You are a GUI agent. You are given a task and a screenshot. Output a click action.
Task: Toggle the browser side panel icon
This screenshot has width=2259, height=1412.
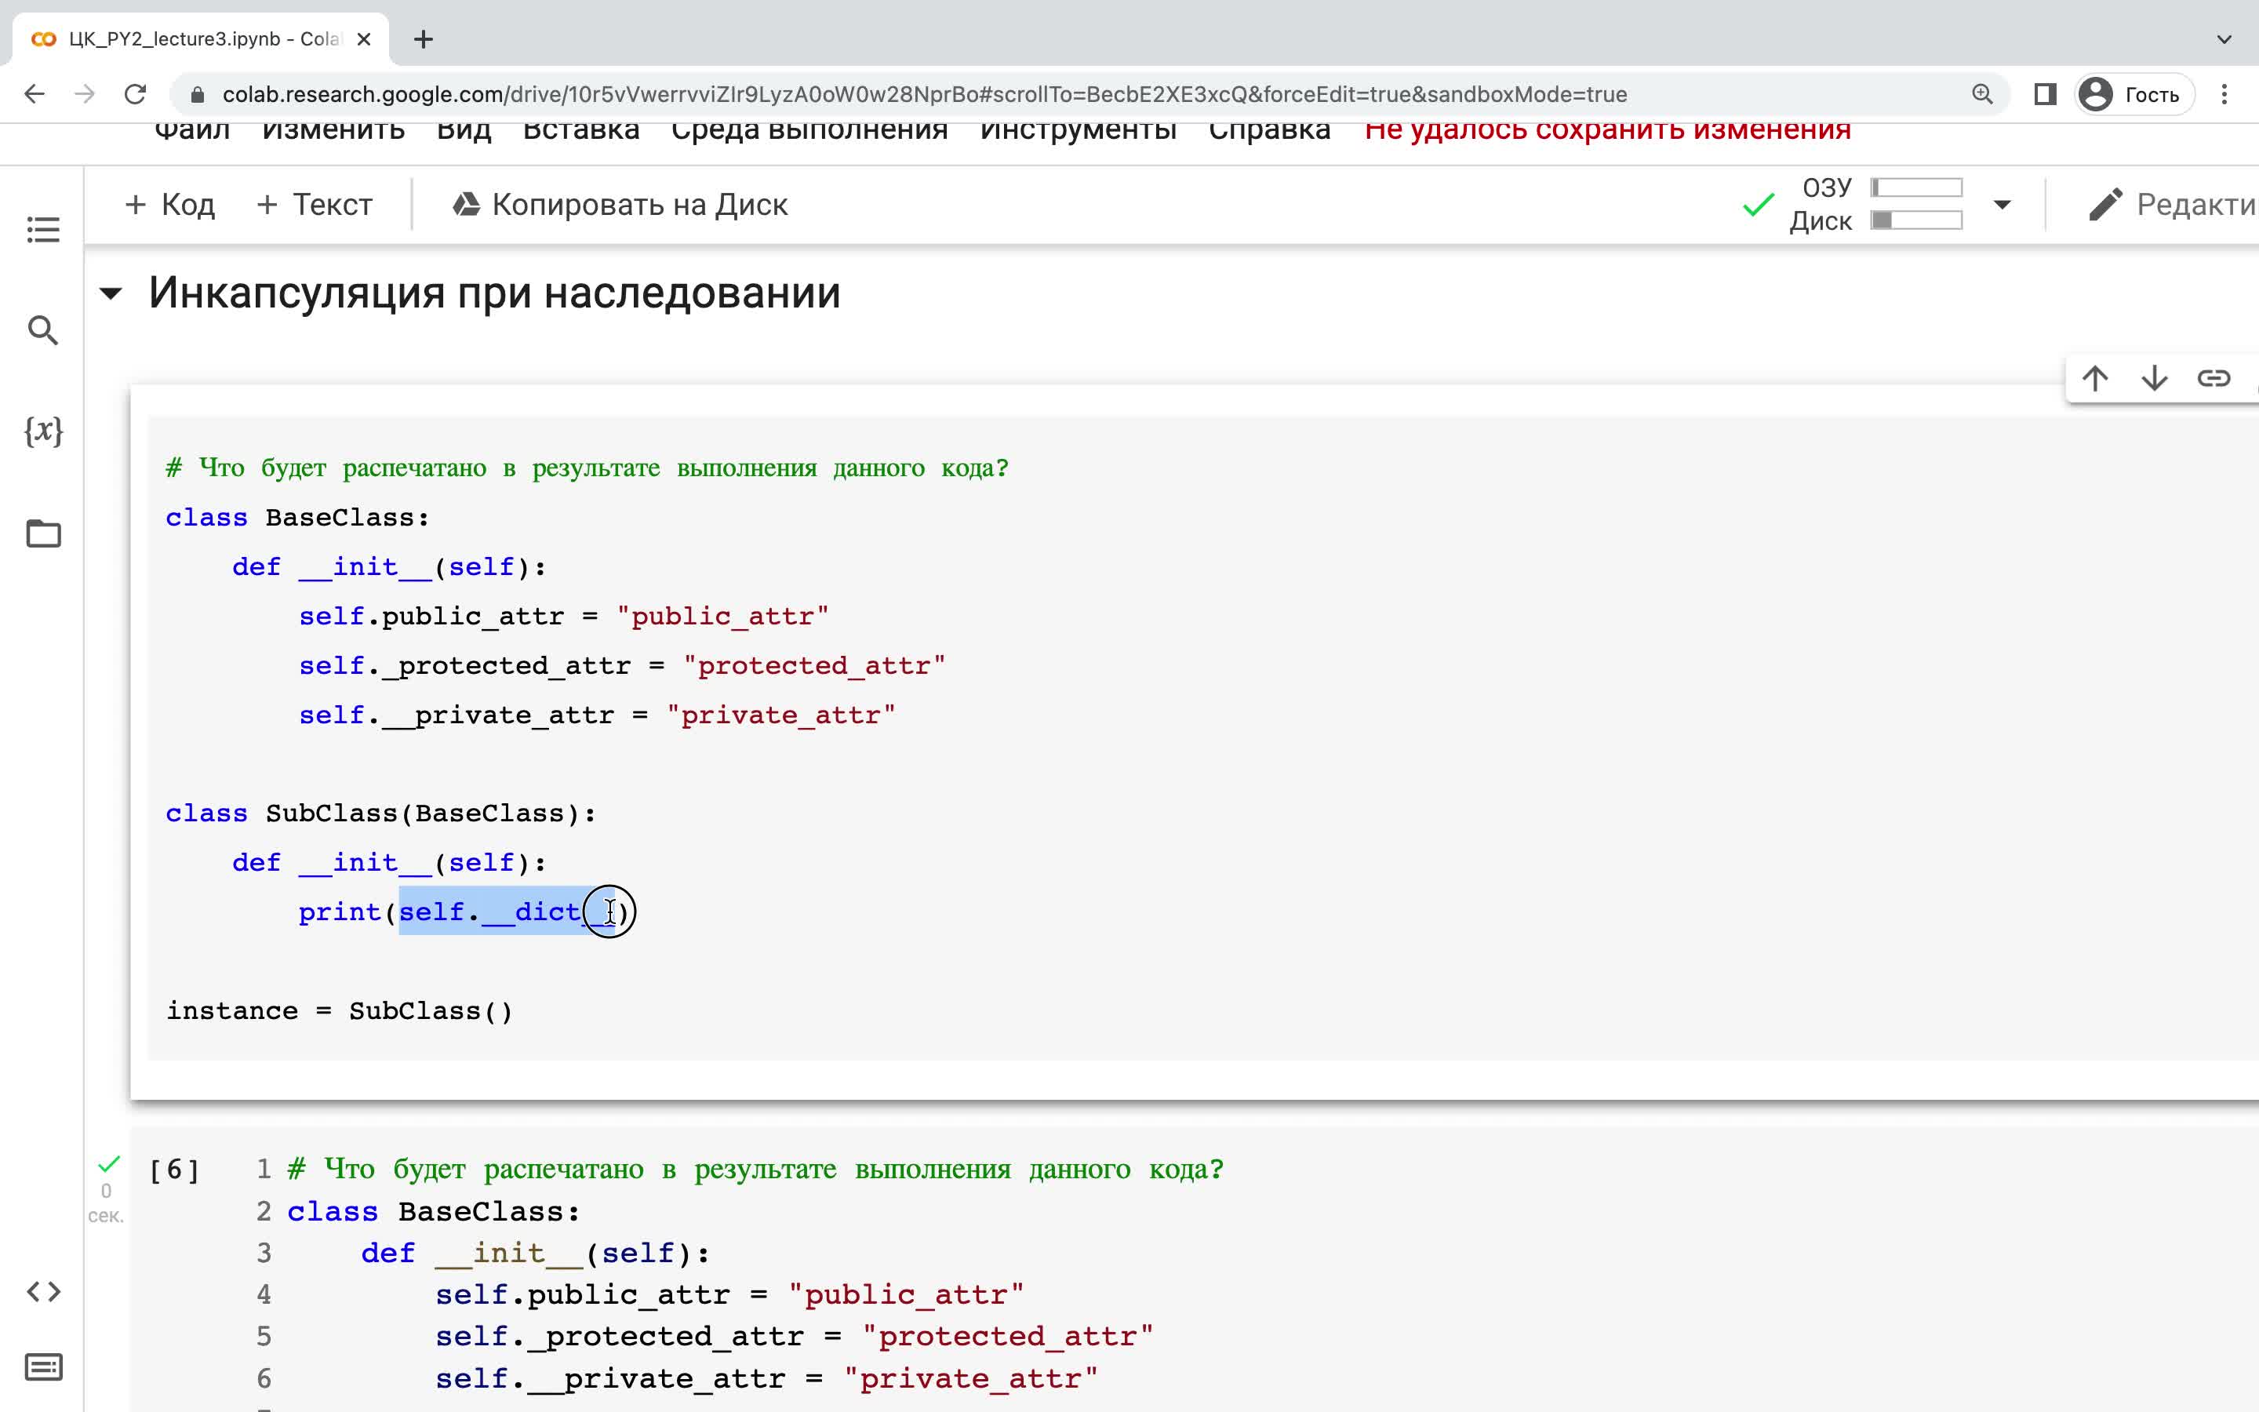pos(2045,94)
